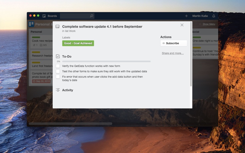Click attachment icon on Cook new recipes card
245x153 pixels.
click(x=34, y=45)
